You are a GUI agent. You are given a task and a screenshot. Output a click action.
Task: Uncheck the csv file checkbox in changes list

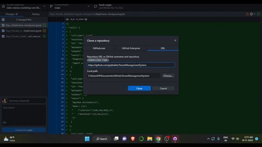pyautogui.click(x=3, y=36)
